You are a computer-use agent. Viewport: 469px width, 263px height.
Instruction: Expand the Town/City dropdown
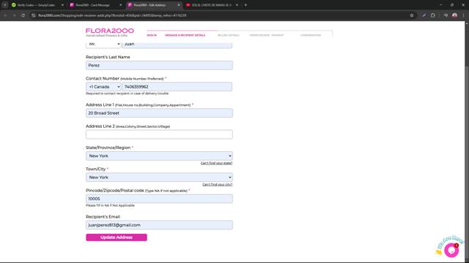(x=159, y=178)
